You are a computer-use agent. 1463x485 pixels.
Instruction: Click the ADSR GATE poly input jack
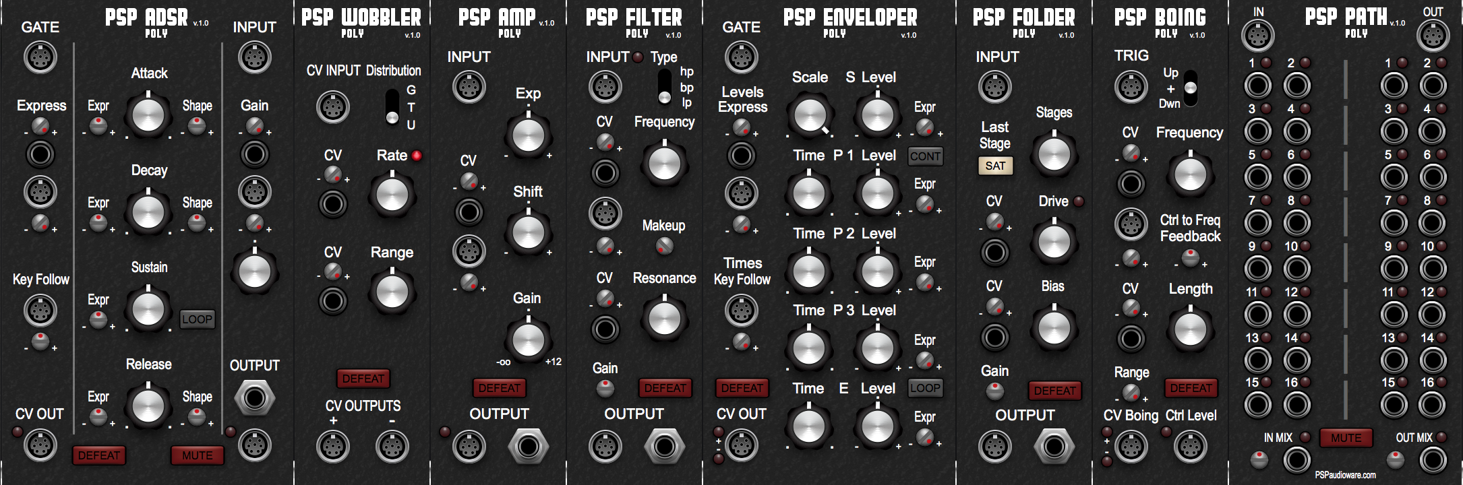[x=40, y=57]
